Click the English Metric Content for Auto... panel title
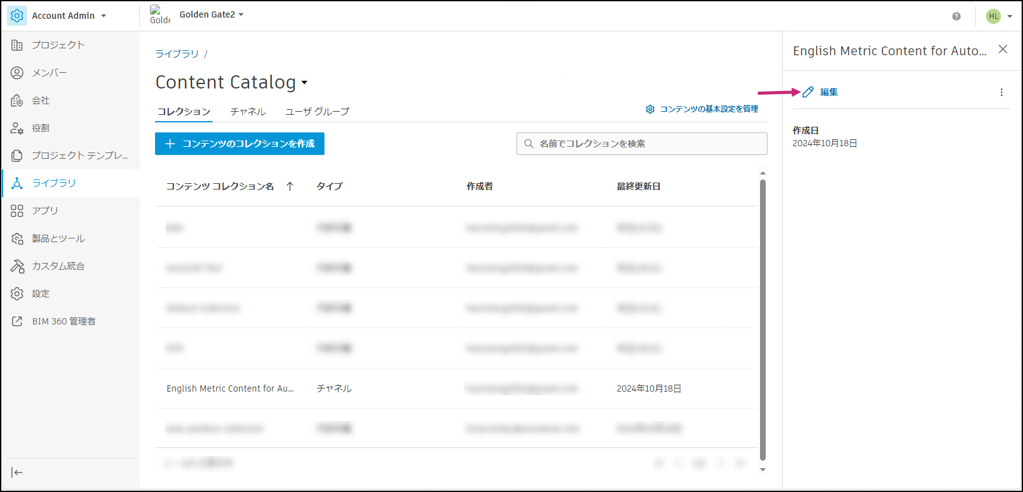Viewport: 1023px width, 492px height. point(890,51)
